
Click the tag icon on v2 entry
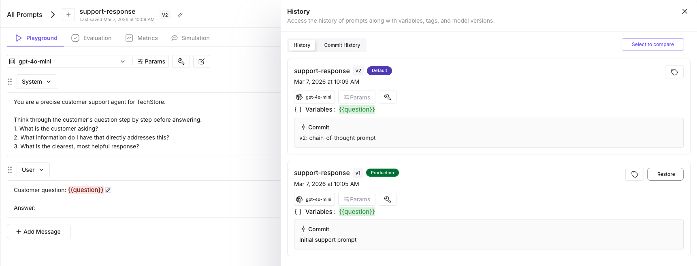(x=674, y=72)
